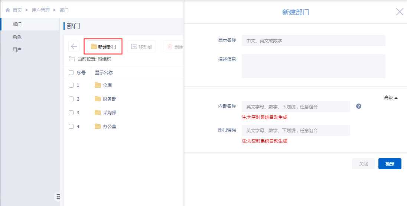Click the 描述信息 text area
The width and height of the screenshot is (407, 206).
(x=313, y=66)
